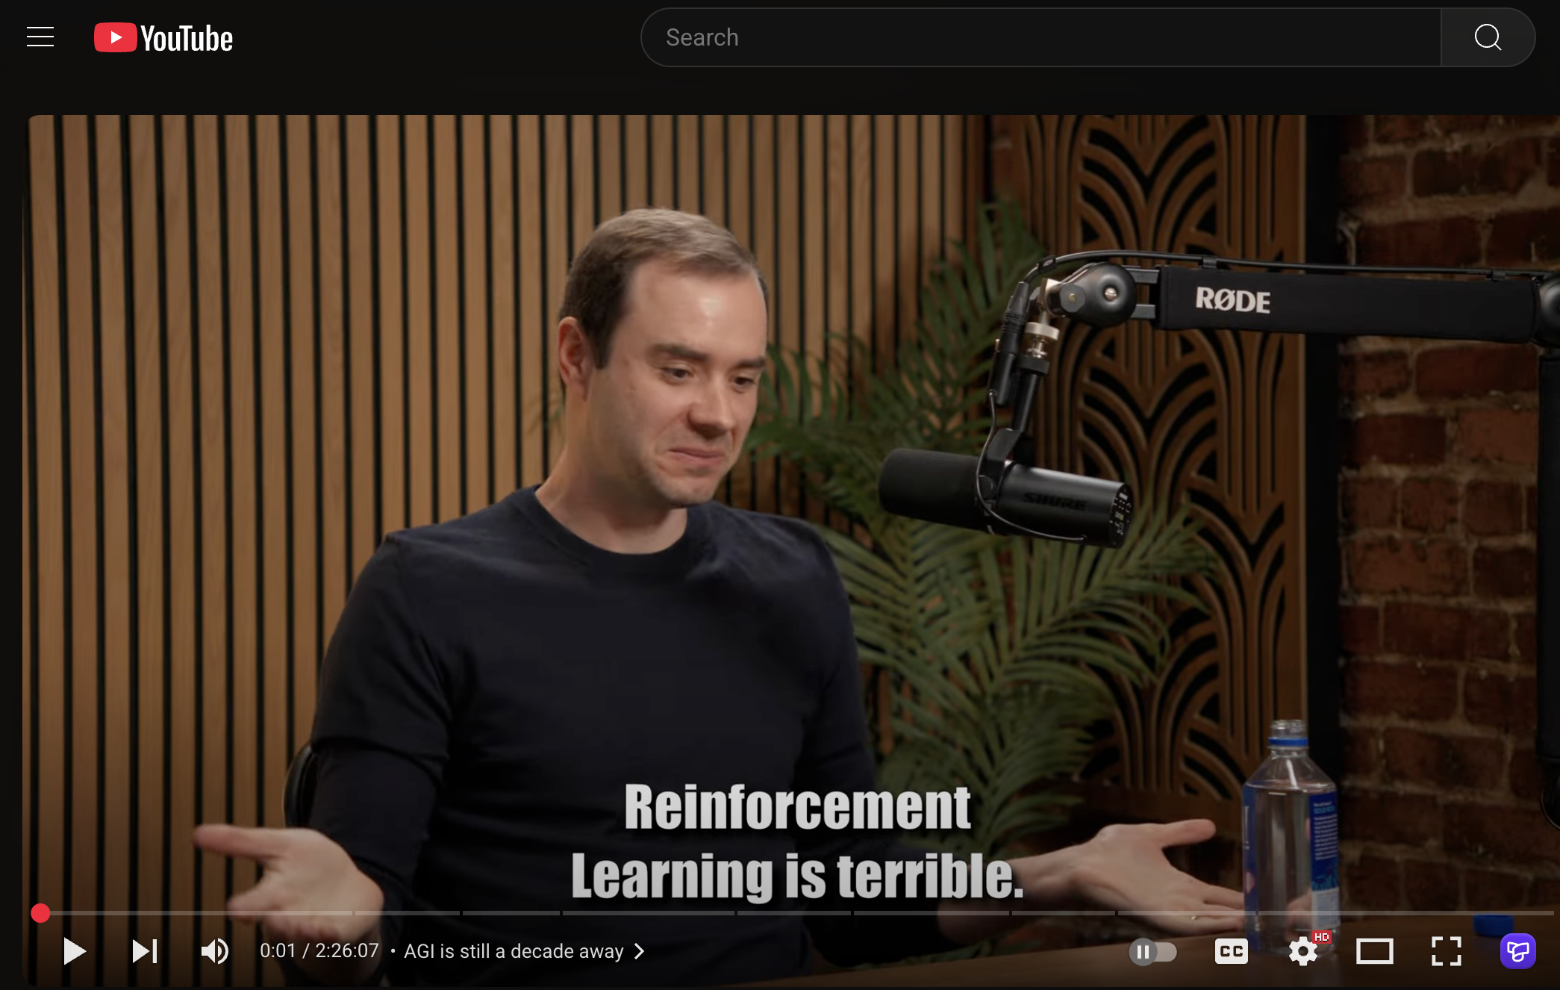The width and height of the screenshot is (1560, 990).
Task: Seek to the middle of the timeline
Action: click(x=796, y=912)
